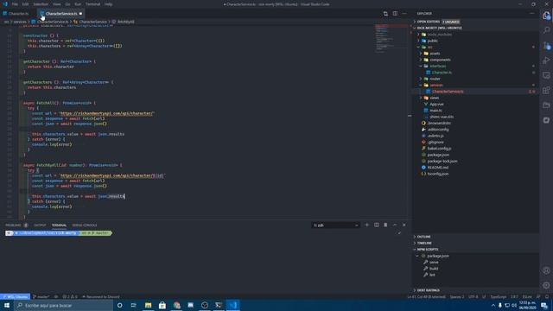Viewport: 553px width, 311px height.
Task: Collapse the src folder
Action: coord(429,48)
